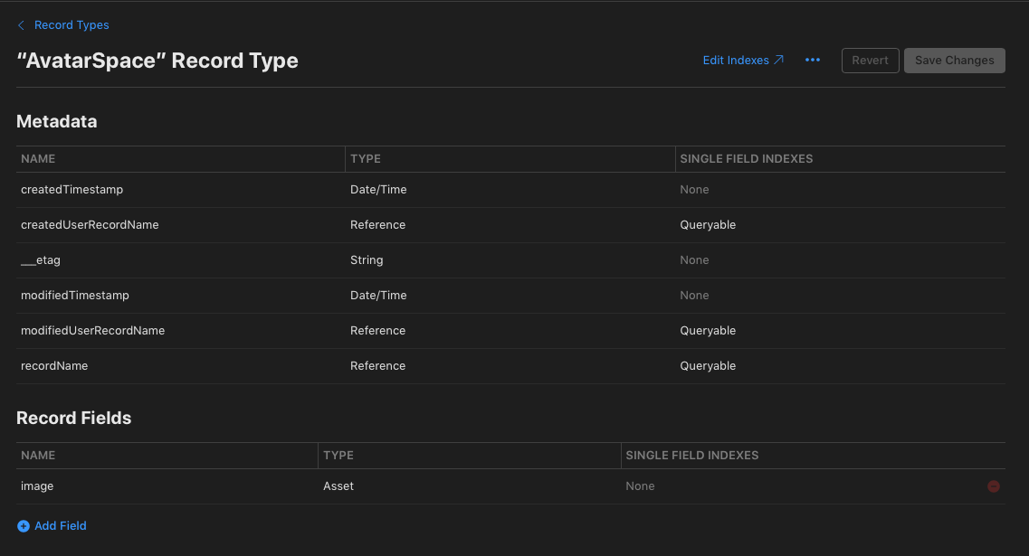Screen dimensions: 1029x556
Task: Click the Add Field link text
Action: pos(61,526)
